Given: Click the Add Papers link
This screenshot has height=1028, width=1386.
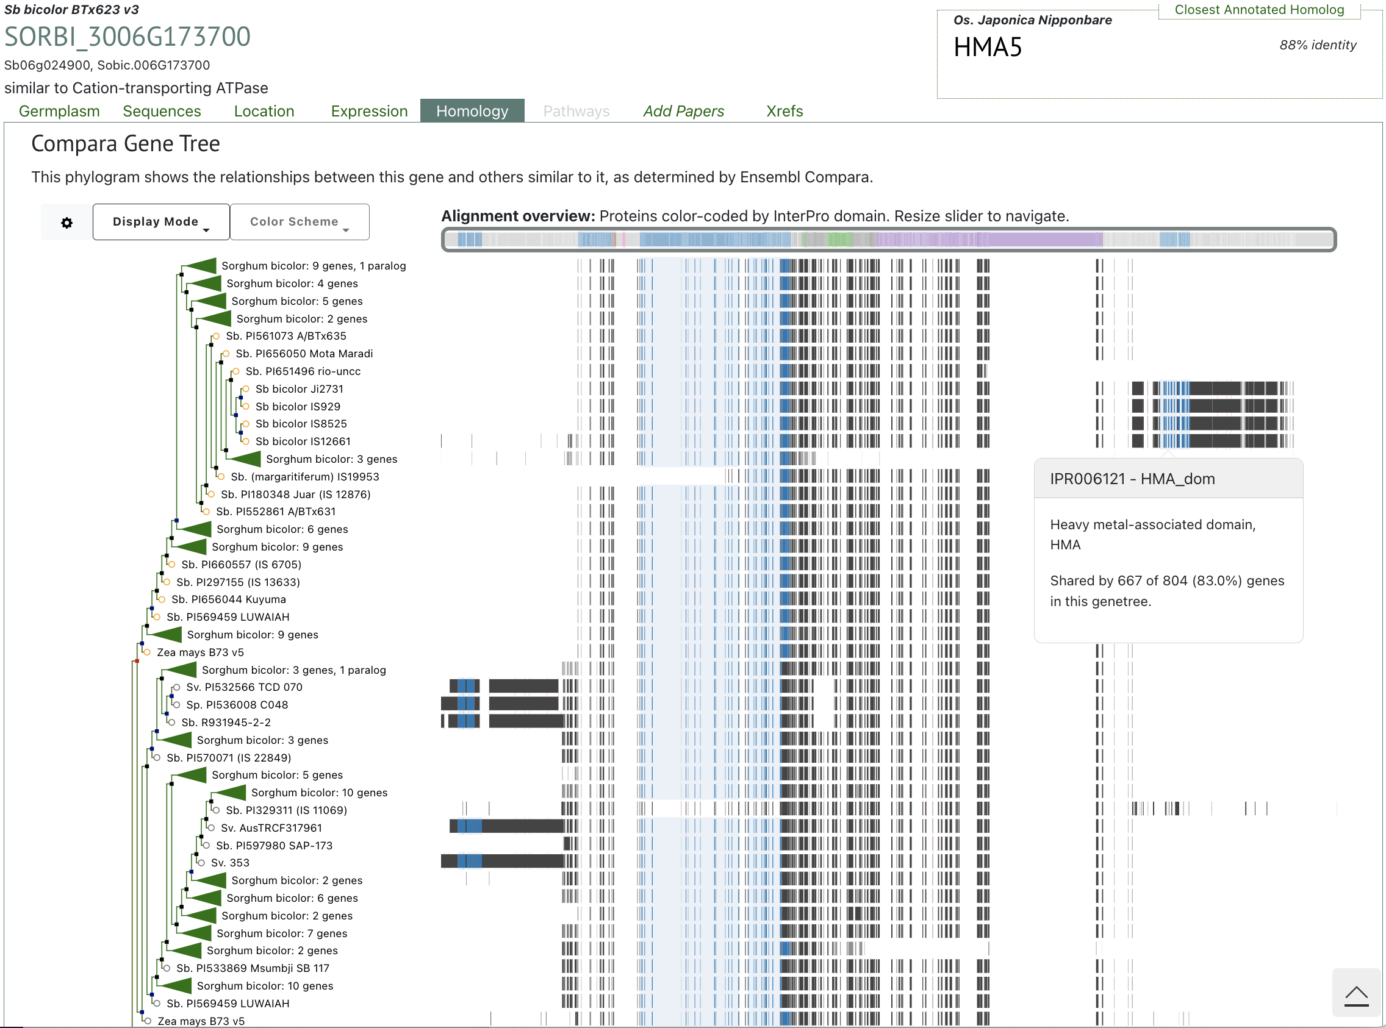Looking at the screenshot, I should point(683,112).
